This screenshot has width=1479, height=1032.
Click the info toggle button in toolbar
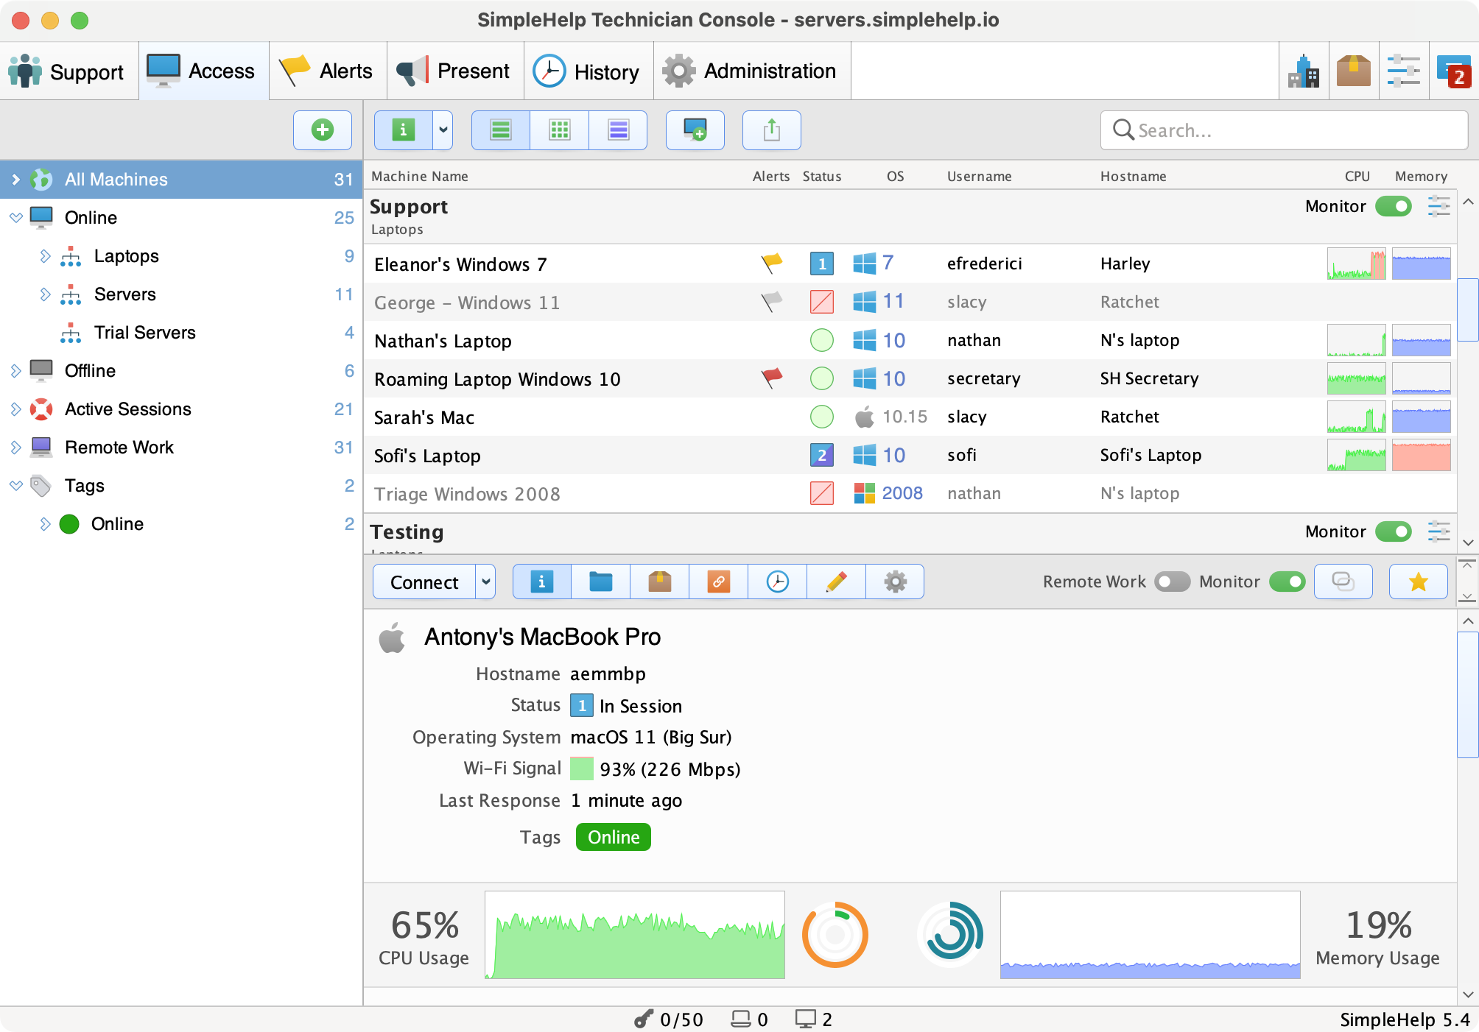tap(404, 130)
